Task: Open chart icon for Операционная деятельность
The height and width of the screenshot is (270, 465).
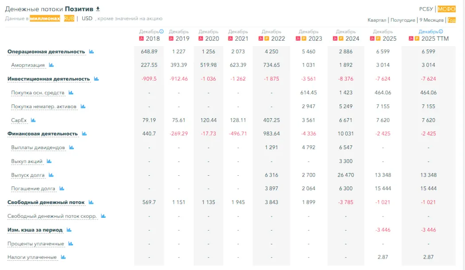Action: pyautogui.click(x=91, y=52)
